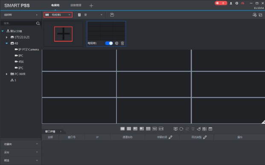Screen dimensions: 265x165
Task: Select six-window split layout
Action: 135,129
